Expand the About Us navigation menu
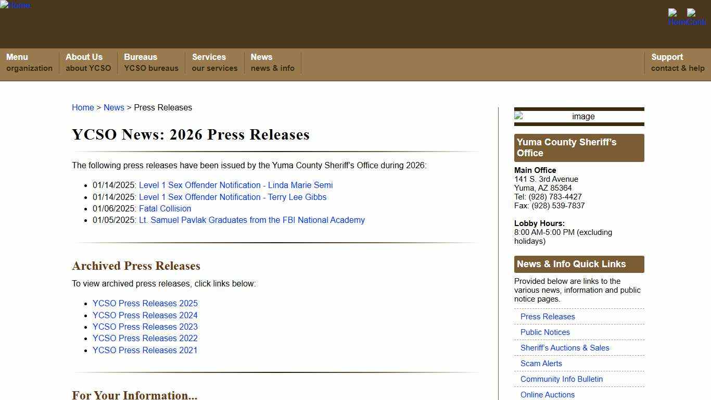The height and width of the screenshot is (400, 711). pos(88,63)
